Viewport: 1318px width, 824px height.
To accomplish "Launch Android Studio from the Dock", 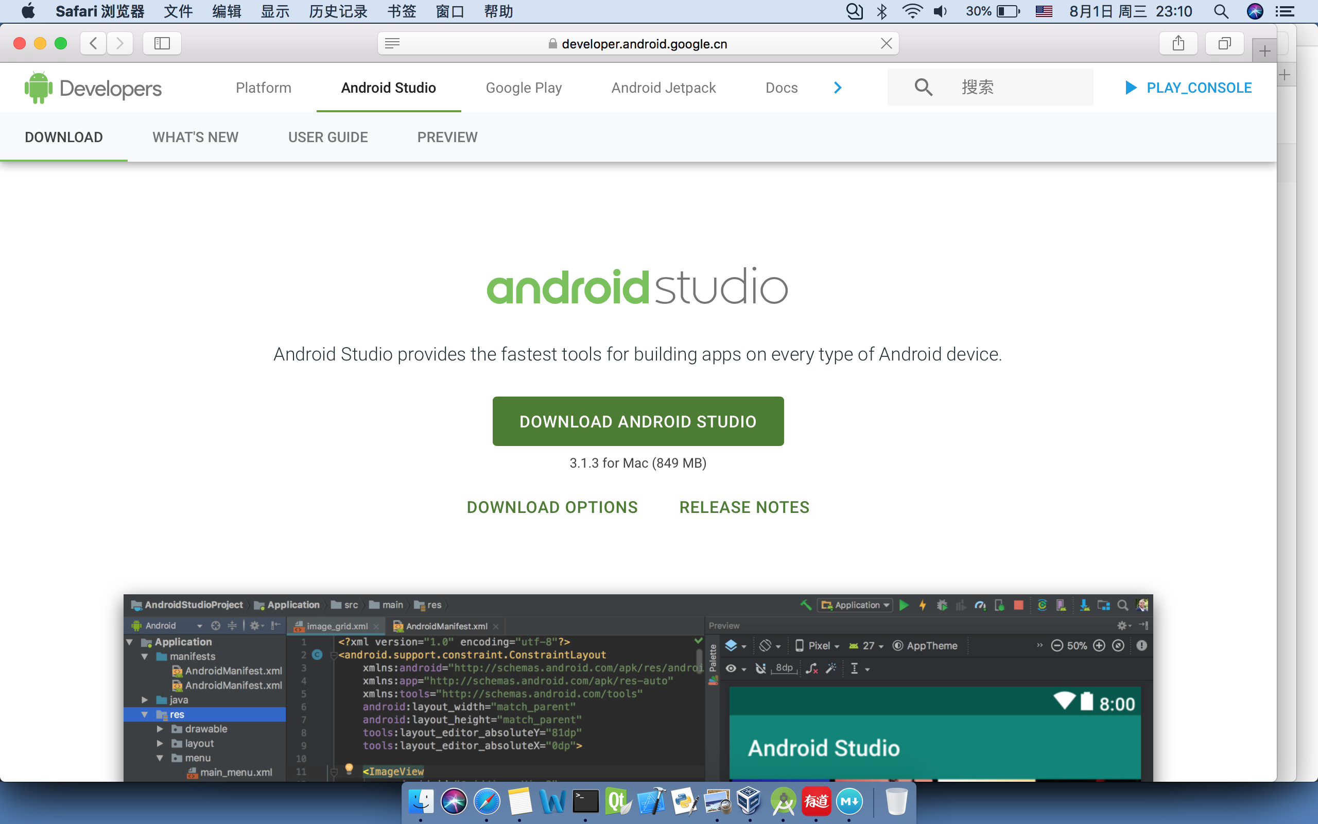I will click(x=783, y=802).
